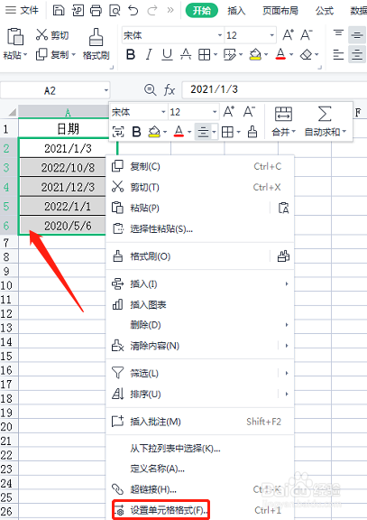Select 复制(C) in context menu

tap(199, 166)
